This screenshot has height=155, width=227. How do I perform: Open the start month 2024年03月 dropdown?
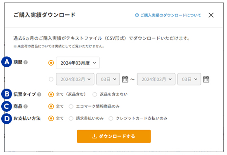75,79
